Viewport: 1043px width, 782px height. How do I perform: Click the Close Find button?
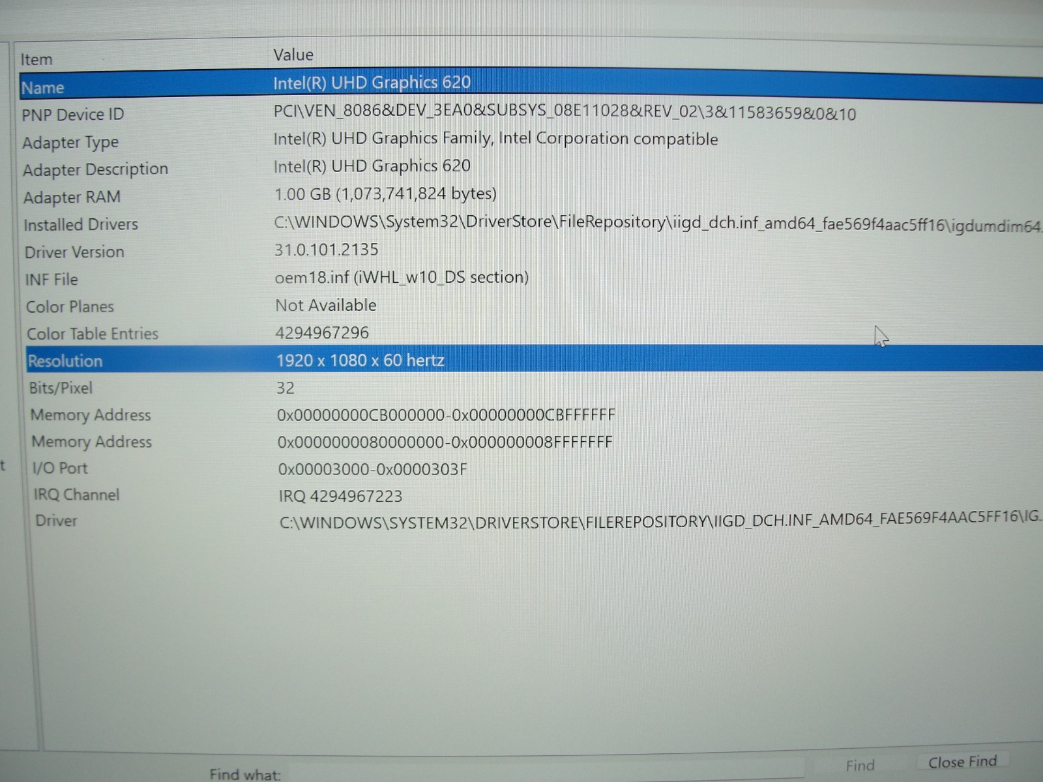tap(963, 762)
